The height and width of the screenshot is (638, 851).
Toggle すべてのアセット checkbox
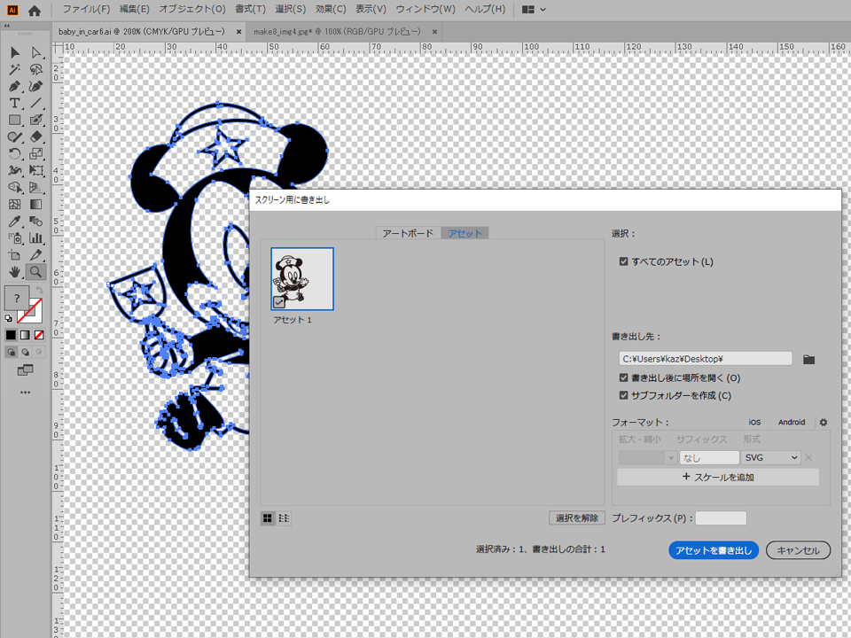pyautogui.click(x=623, y=261)
